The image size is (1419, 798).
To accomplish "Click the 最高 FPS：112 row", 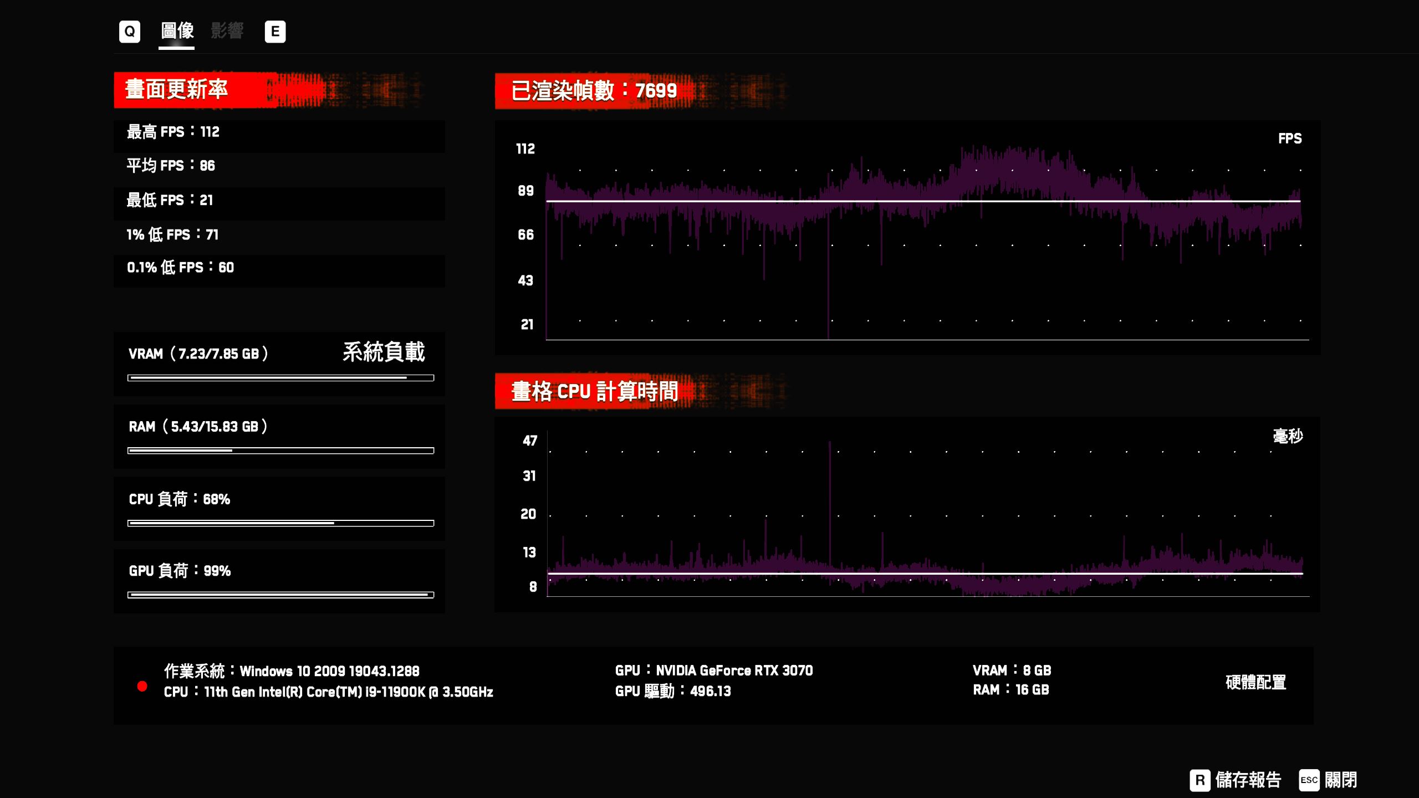I will pyautogui.click(x=279, y=136).
